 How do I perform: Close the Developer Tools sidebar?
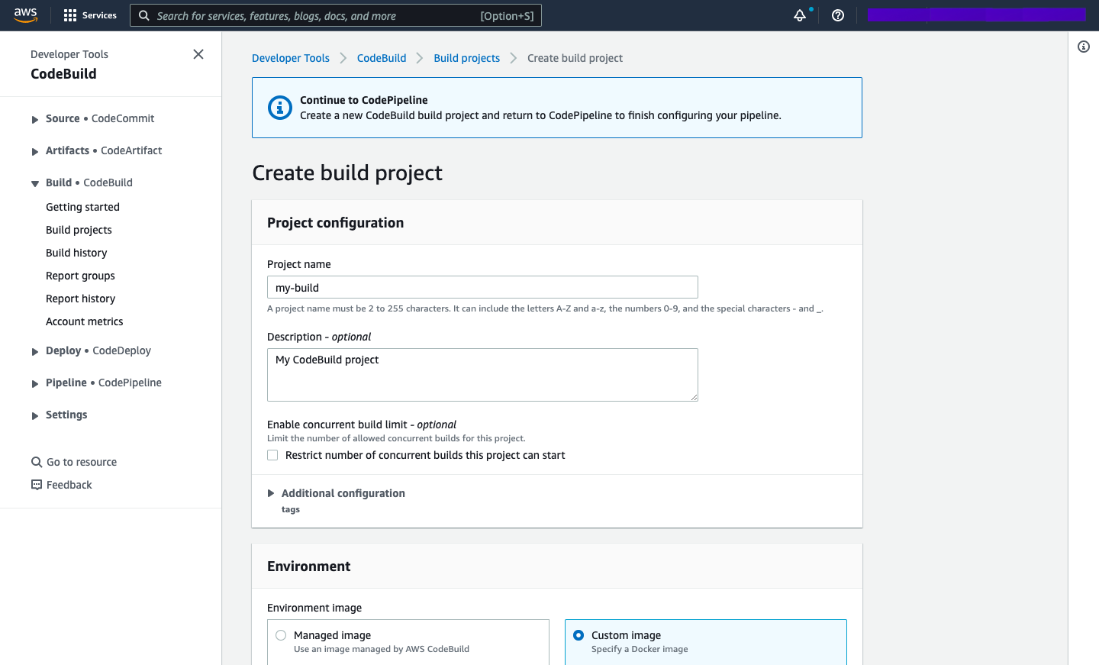(x=198, y=54)
